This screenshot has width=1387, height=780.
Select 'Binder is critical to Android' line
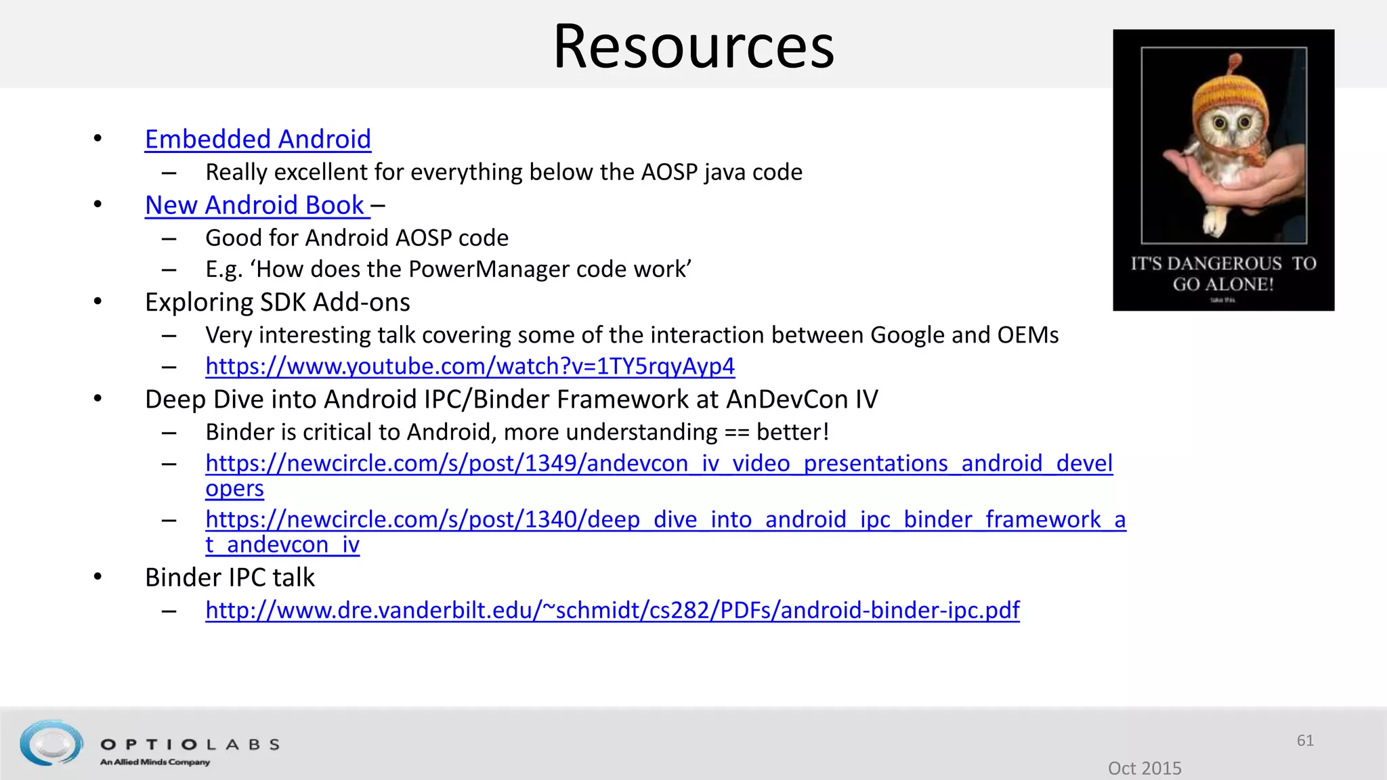(517, 432)
